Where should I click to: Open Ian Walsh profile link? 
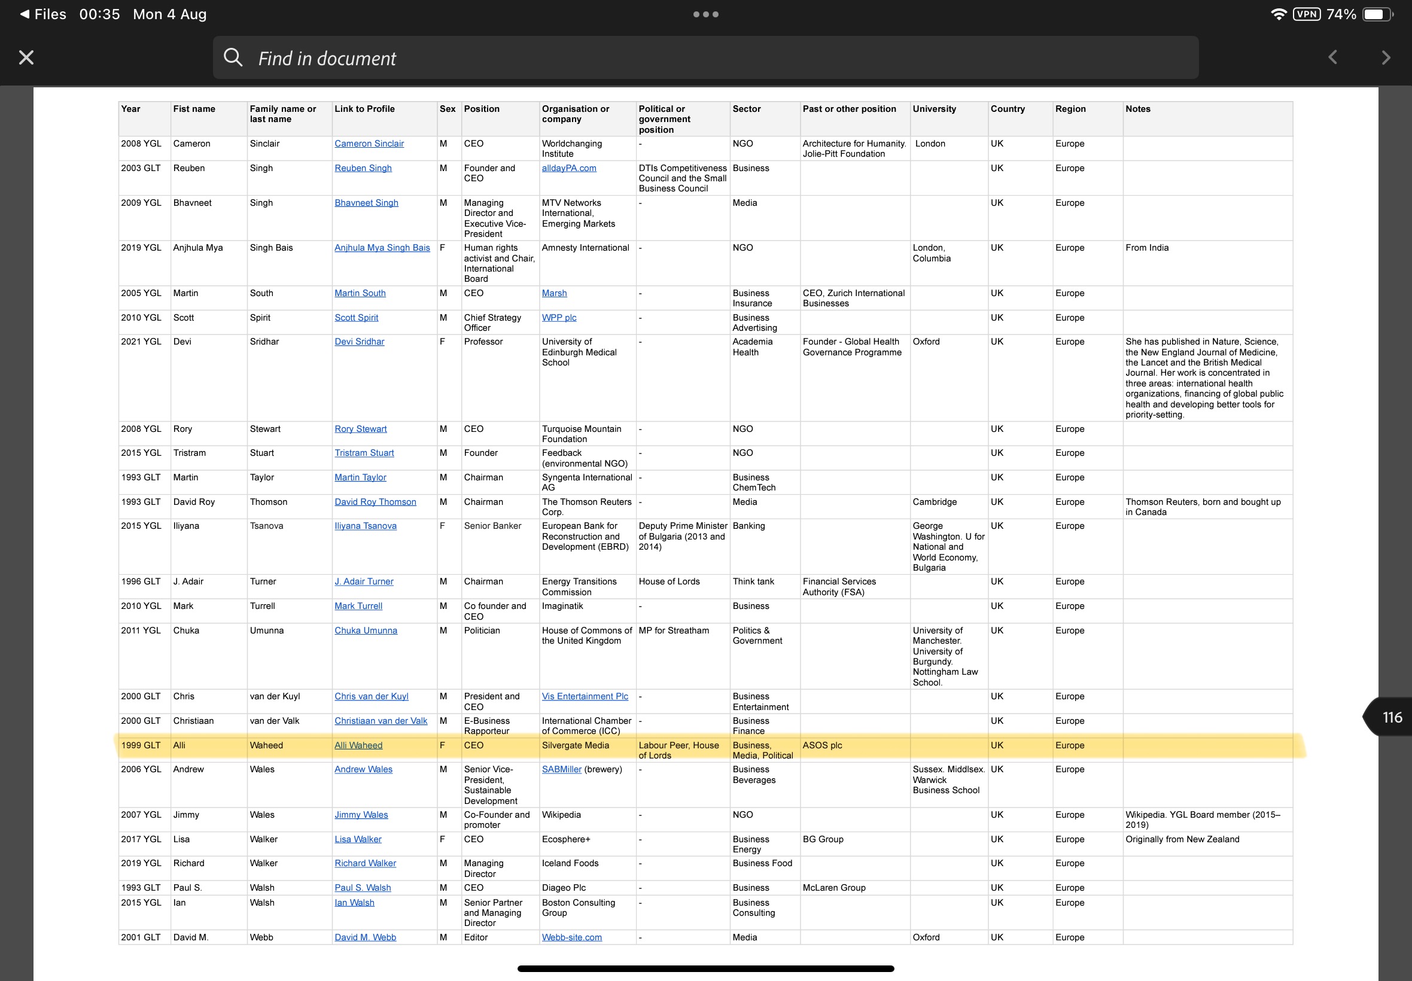tap(354, 903)
